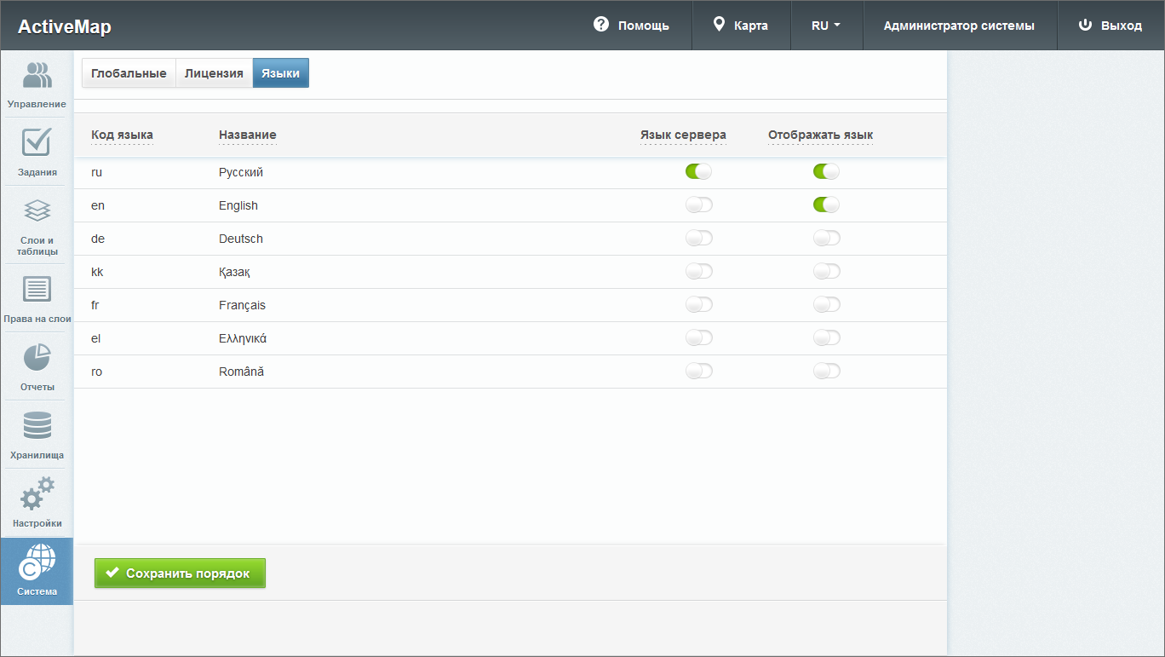Switch to the Лицензия tab
The height and width of the screenshot is (657, 1165).
[214, 73]
